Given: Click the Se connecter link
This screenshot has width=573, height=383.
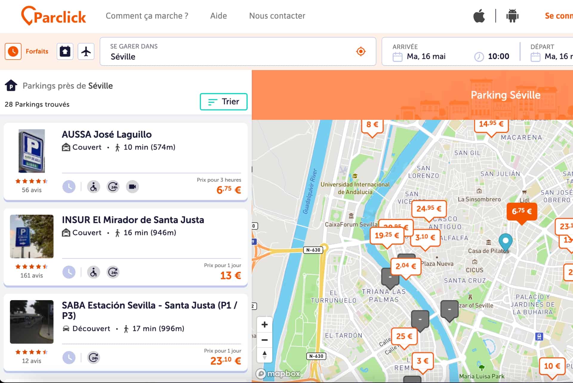Looking at the screenshot, I should (559, 16).
